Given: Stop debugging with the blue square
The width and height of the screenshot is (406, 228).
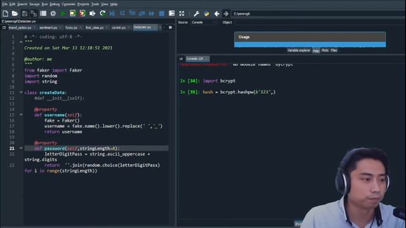Looking at the screenshot, I should coord(162,13).
